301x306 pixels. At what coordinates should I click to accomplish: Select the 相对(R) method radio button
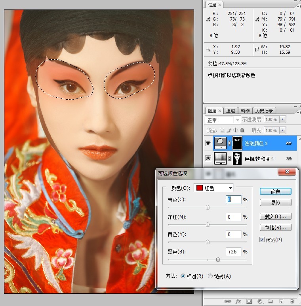183,276
